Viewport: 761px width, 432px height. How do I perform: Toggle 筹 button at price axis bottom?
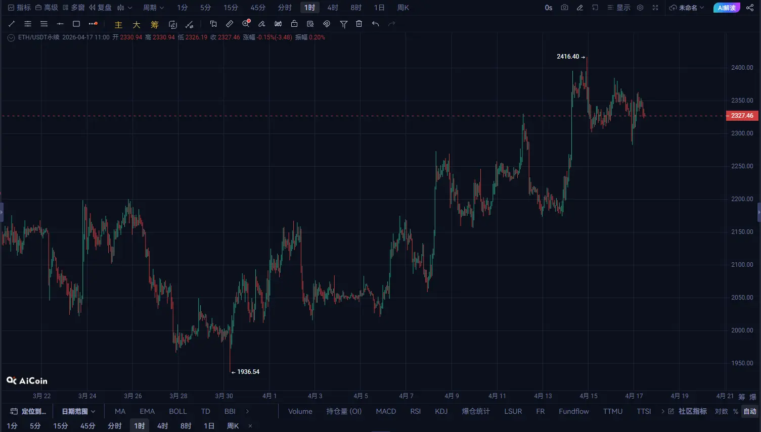(x=742, y=397)
